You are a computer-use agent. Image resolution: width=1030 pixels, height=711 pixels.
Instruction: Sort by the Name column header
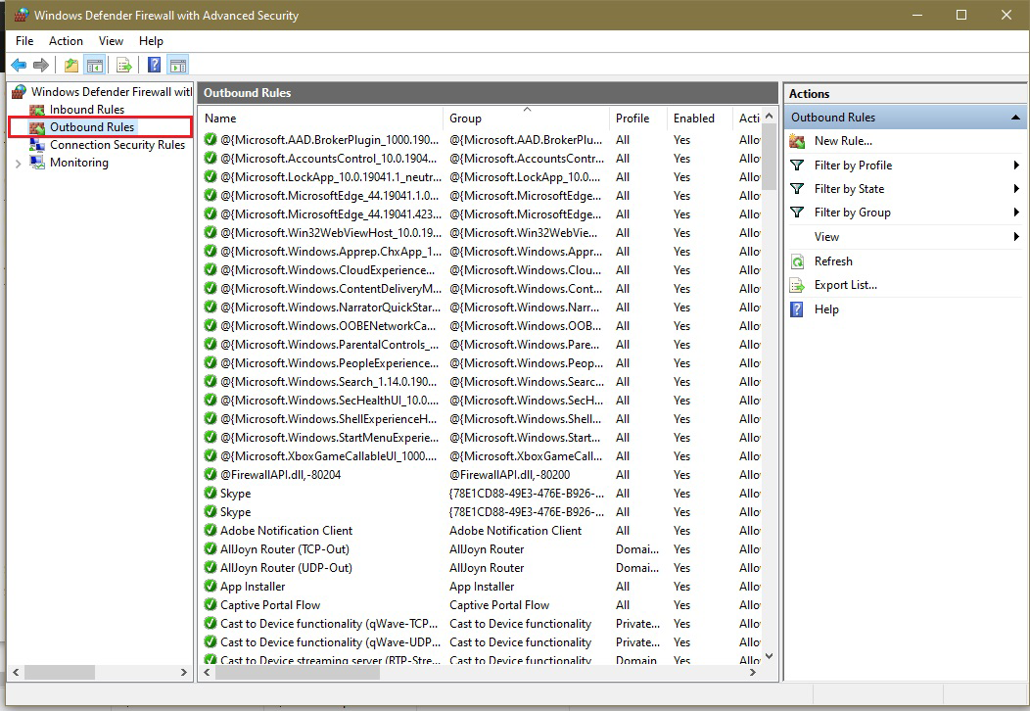click(x=320, y=118)
